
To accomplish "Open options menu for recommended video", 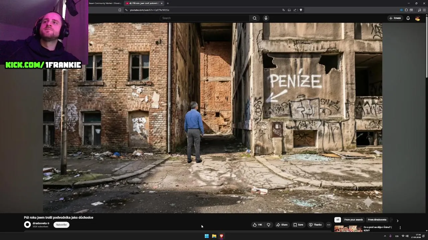I will point(400,228).
